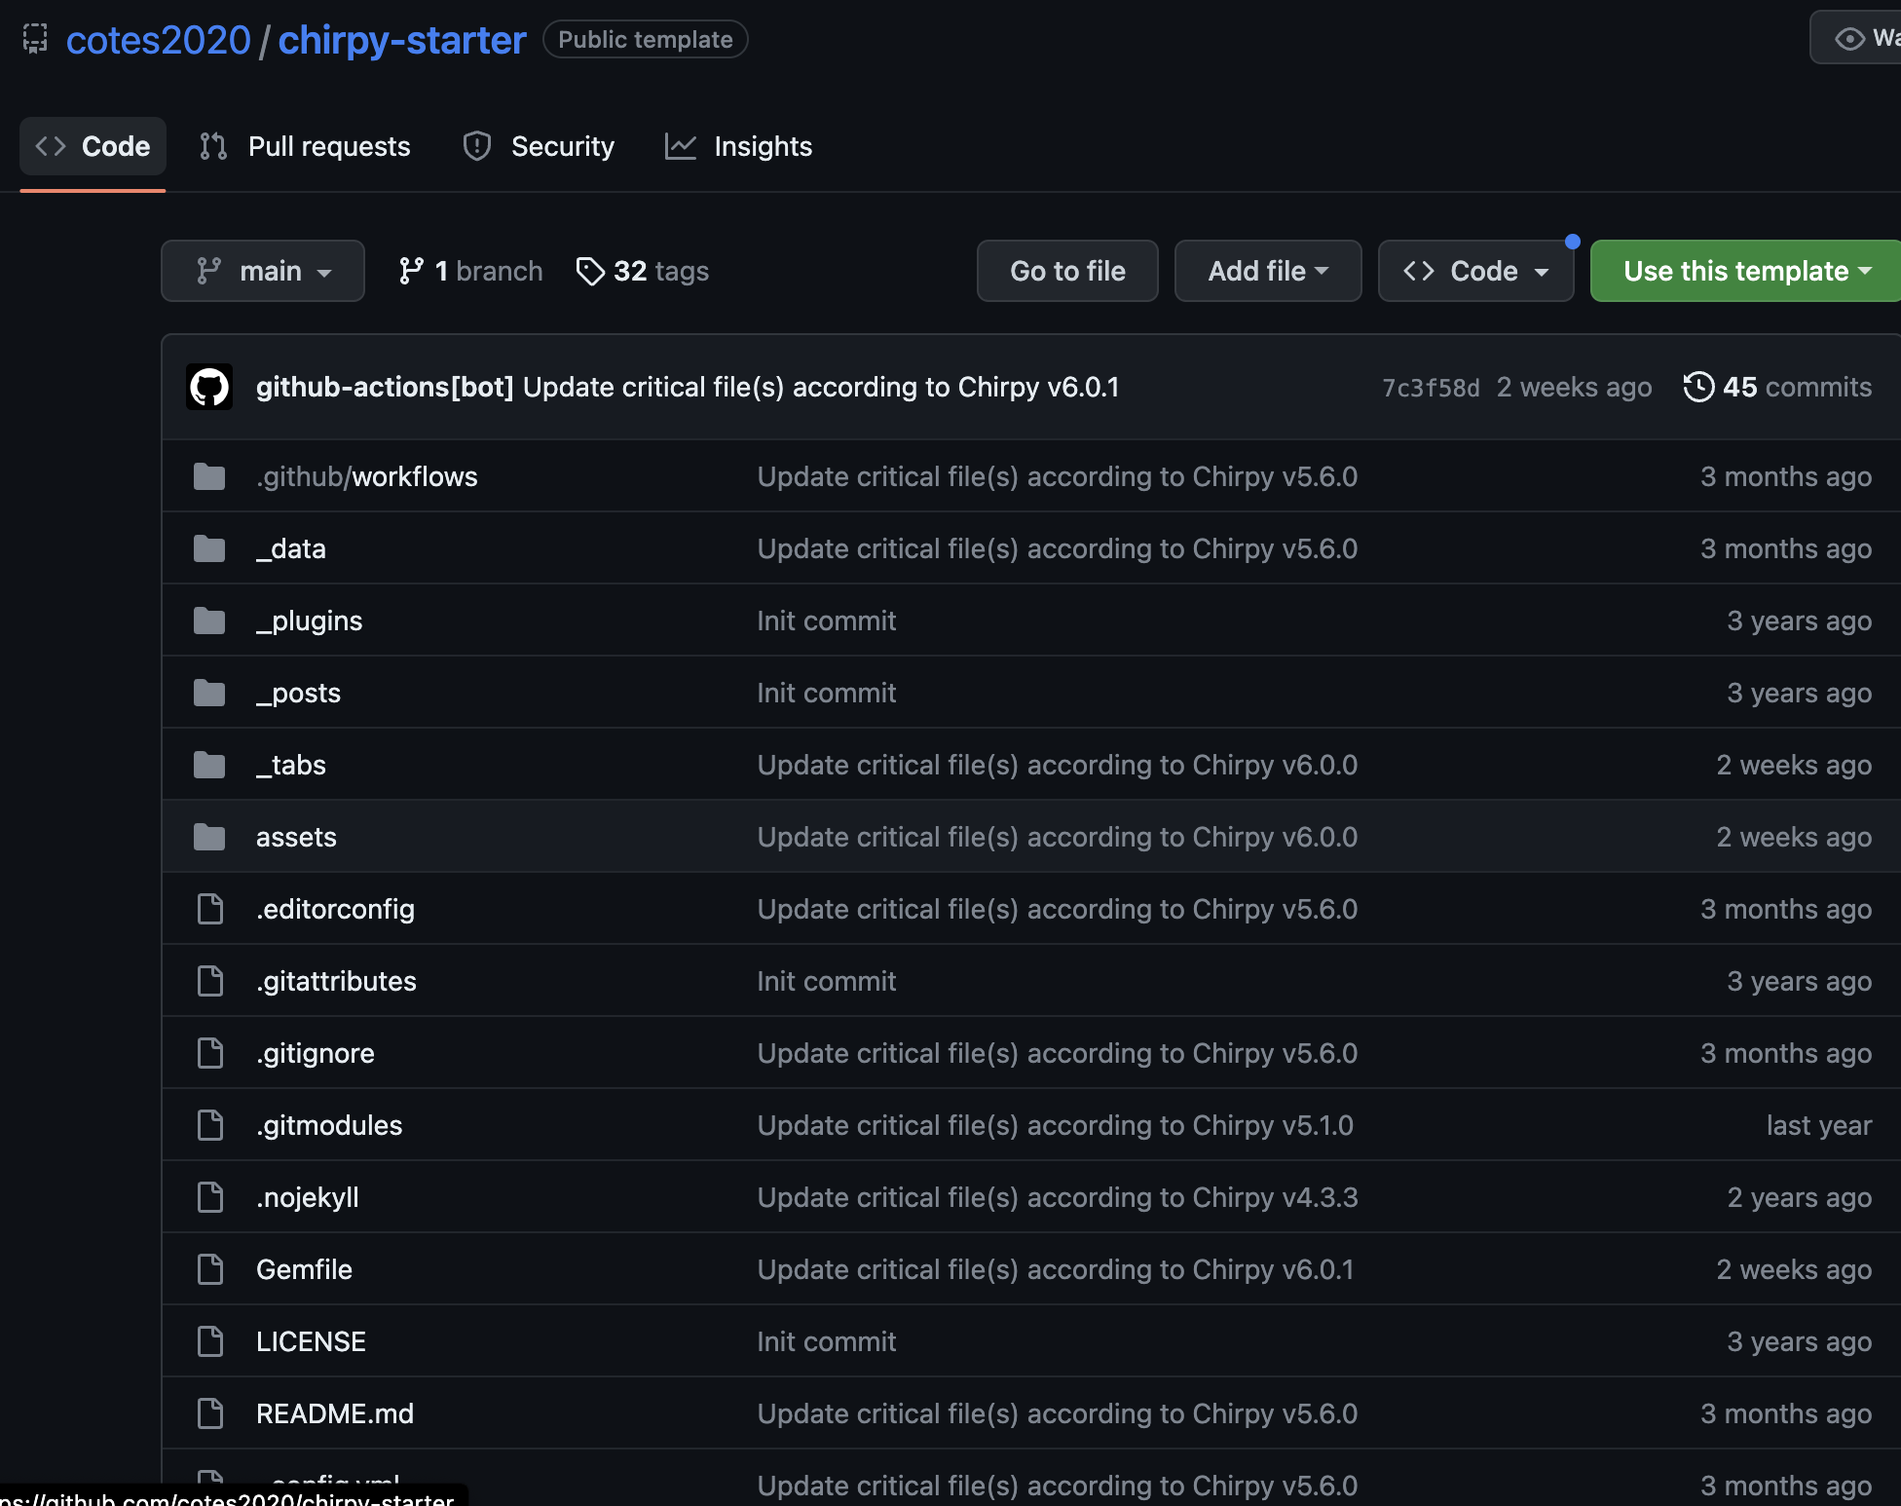The image size is (1901, 1506).
Task: Click the history clock icon beside 45 commits
Action: (x=1698, y=387)
